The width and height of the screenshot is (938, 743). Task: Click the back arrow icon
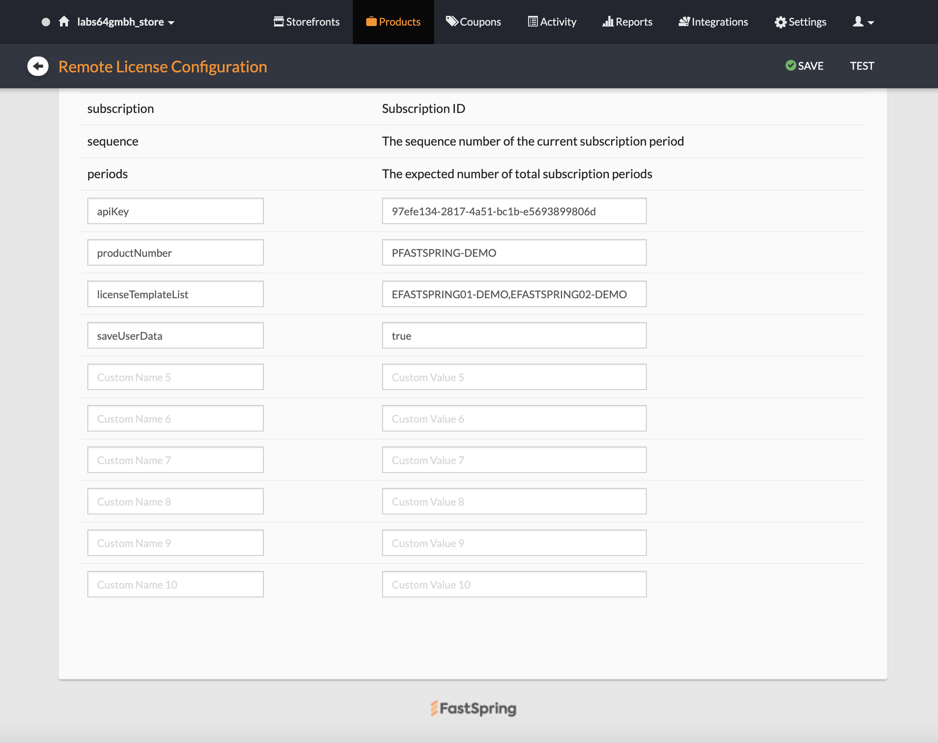38,66
